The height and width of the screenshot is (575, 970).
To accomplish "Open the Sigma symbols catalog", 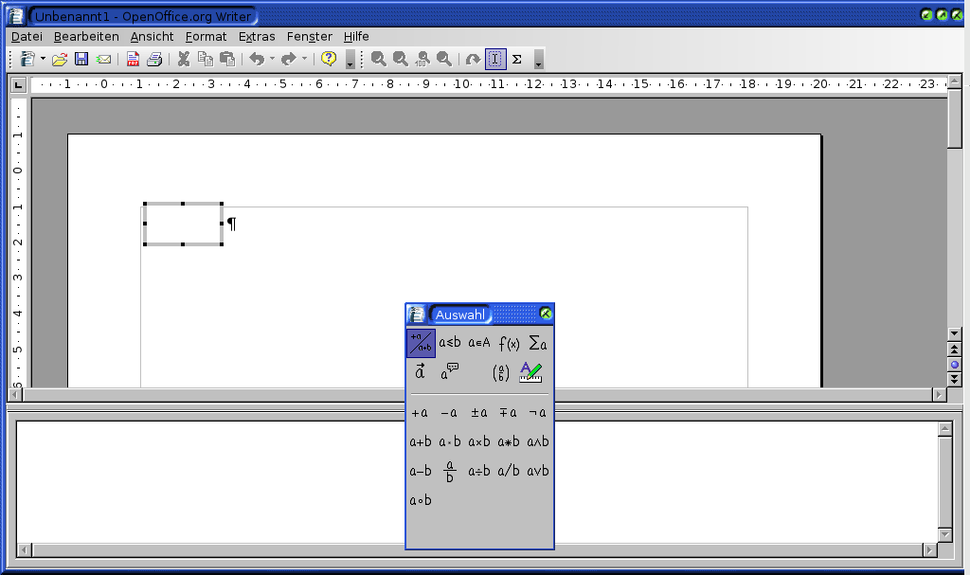I will point(517,60).
